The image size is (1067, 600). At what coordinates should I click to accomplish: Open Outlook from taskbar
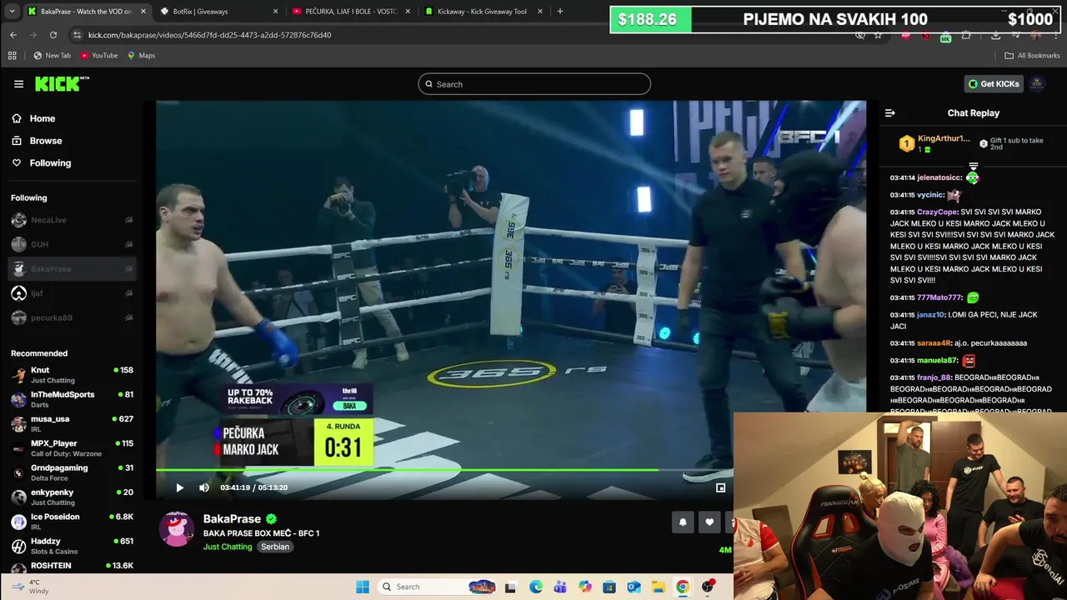coord(634,587)
